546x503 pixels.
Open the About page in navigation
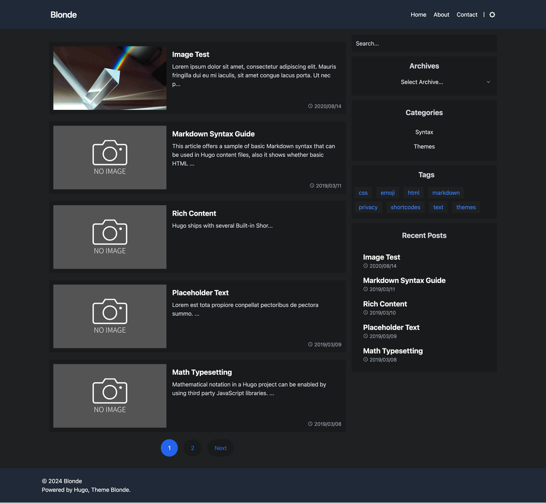coord(441,15)
